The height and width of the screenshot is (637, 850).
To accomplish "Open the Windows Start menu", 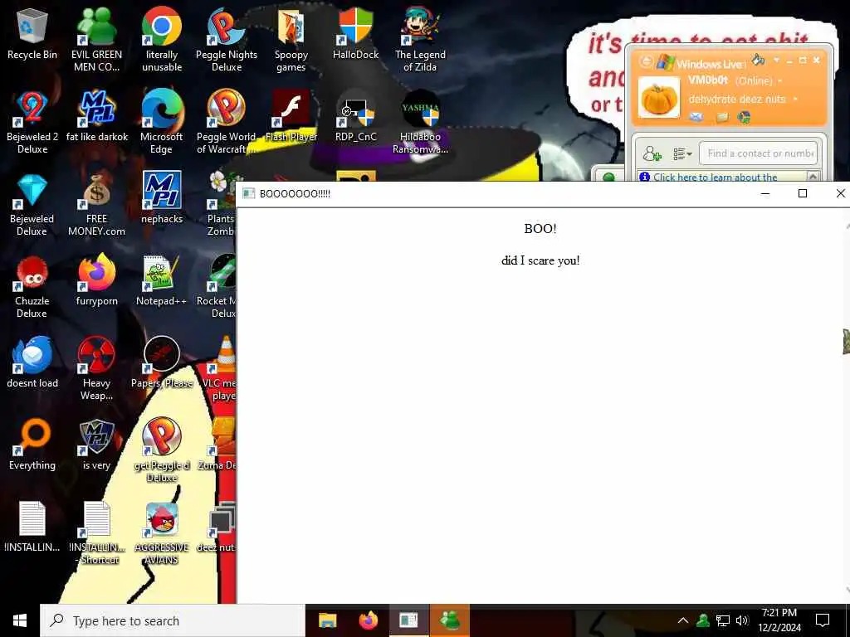I will point(20,620).
